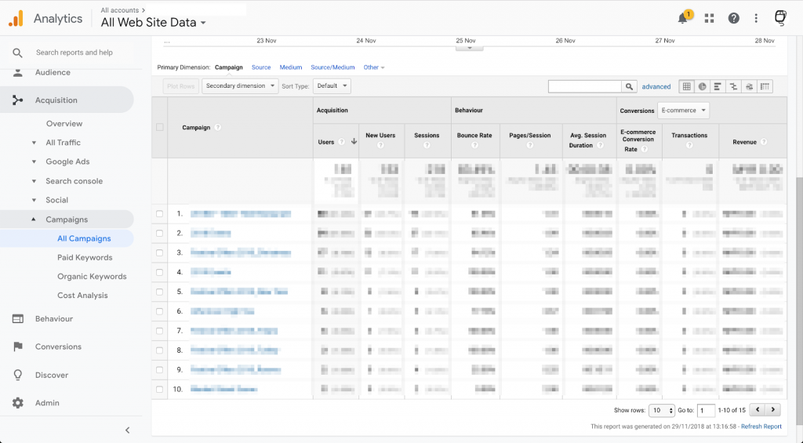Click the Search reports and help field
The image size is (803, 443).
tap(74, 53)
